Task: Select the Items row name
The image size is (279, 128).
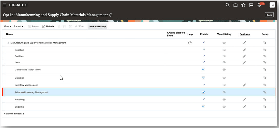Action: [x=18, y=62]
